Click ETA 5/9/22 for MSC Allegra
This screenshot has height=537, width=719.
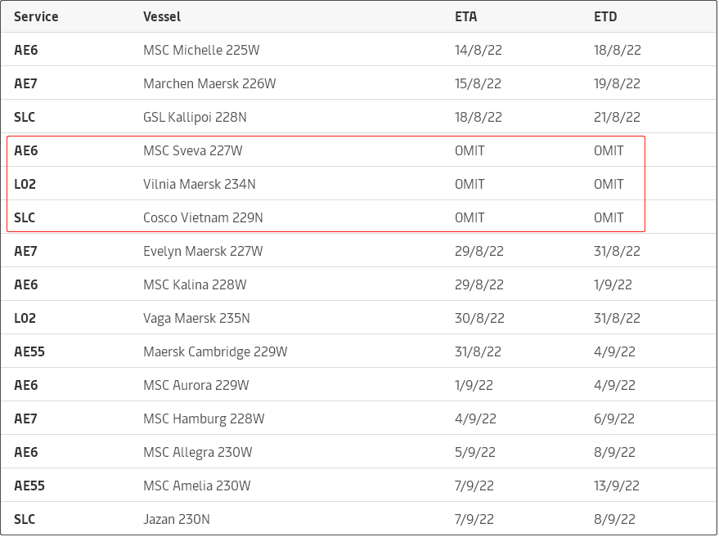coord(474,452)
